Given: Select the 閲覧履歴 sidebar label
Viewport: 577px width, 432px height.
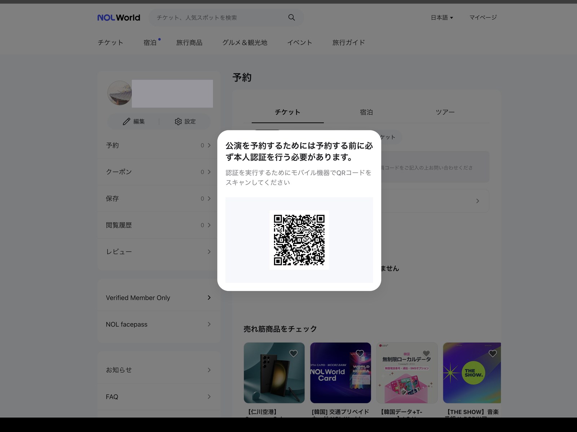Looking at the screenshot, I should (119, 225).
